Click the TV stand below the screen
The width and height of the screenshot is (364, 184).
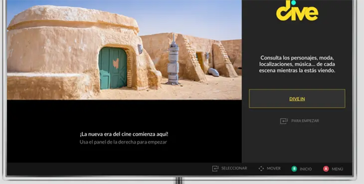[x=179, y=181]
